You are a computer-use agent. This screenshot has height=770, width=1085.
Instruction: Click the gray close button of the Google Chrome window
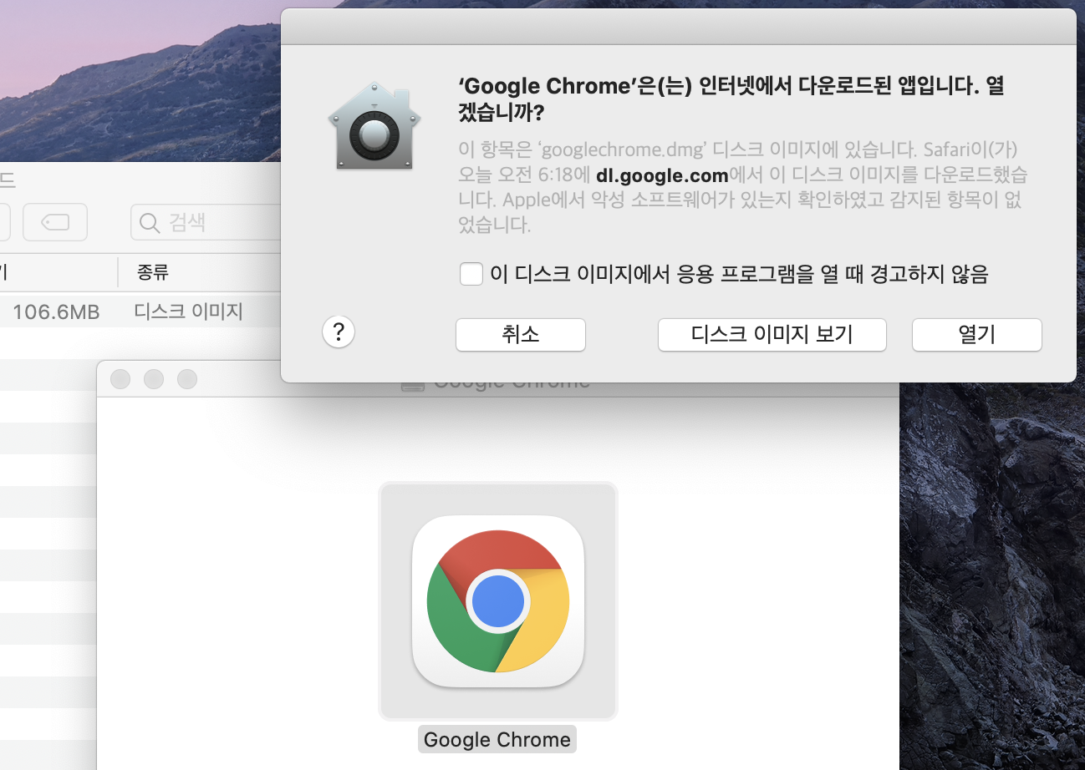(x=120, y=379)
